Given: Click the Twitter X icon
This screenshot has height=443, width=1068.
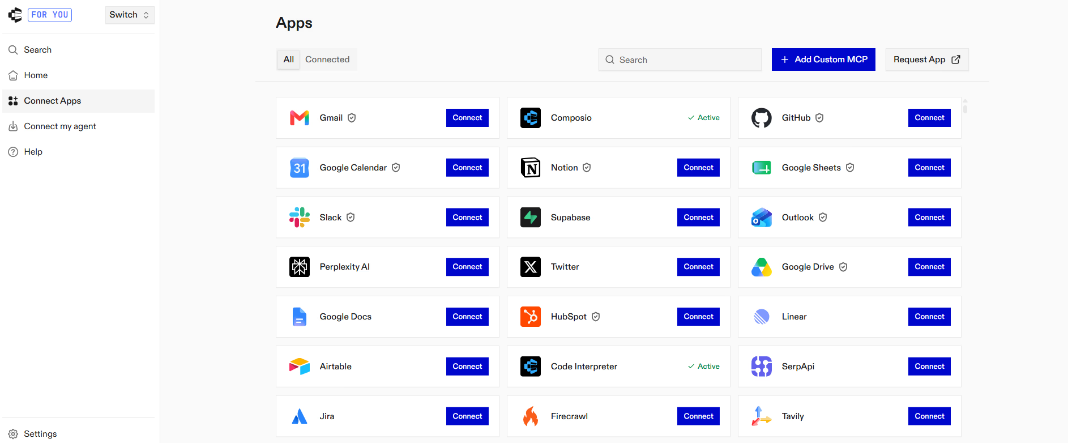Looking at the screenshot, I should click(x=531, y=267).
